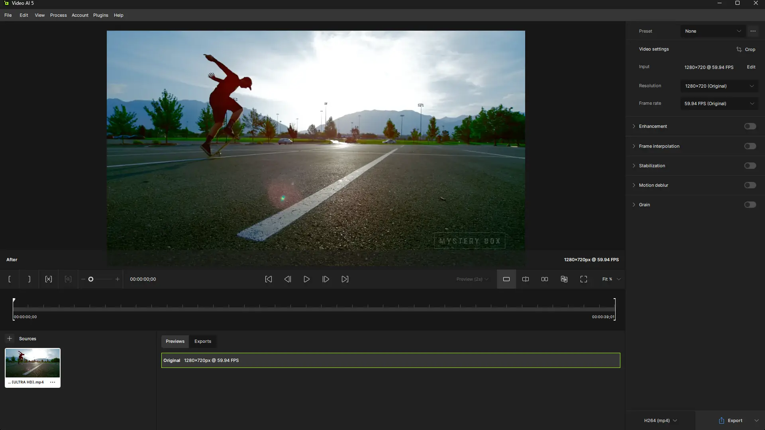Add a new source with plus icon
The width and height of the screenshot is (765, 430).
pyautogui.click(x=10, y=338)
